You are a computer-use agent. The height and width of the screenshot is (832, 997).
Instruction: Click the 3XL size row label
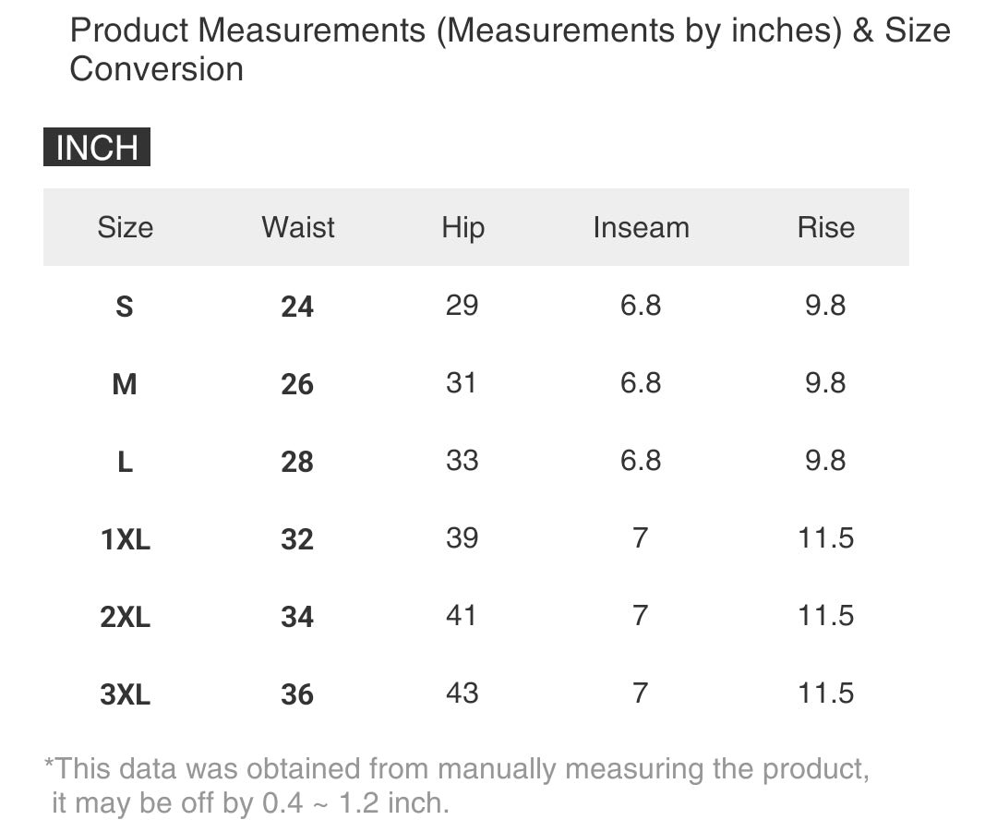click(125, 694)
